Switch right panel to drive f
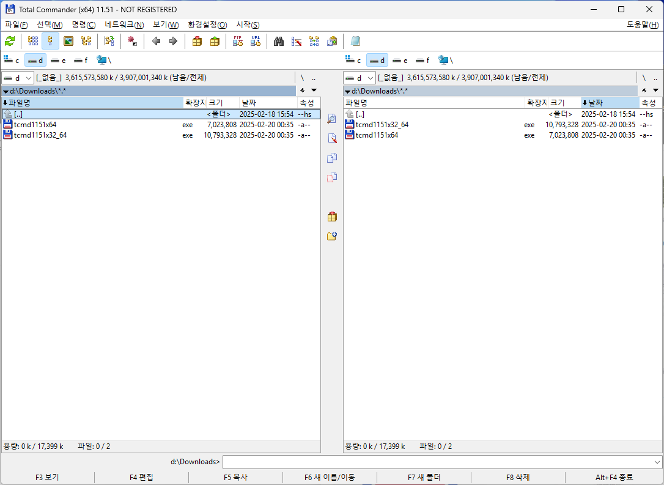 pos(422,61)
